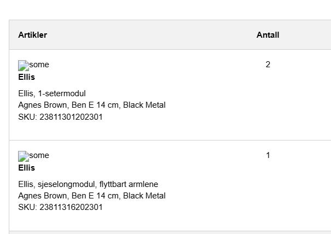
Task: Click the 'some' alt text beside first product image
Action: tap(39, 65)
